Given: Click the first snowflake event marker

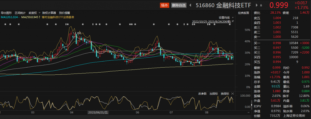Looking at the screenshot, I should (x=5, y=24).
